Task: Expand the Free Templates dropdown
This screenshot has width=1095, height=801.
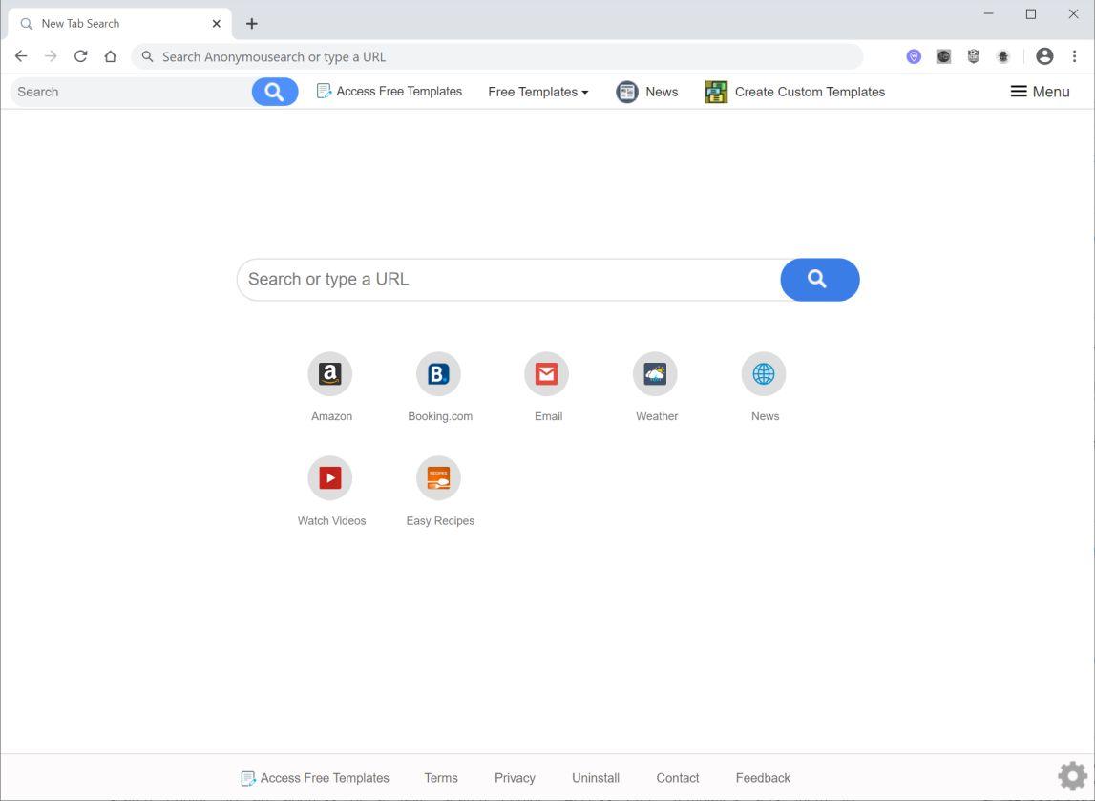Action: pos(537,92)
